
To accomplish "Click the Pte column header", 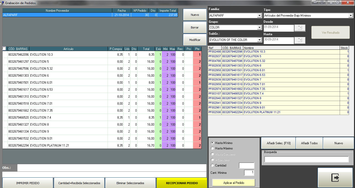I will (x=197, y=49).
